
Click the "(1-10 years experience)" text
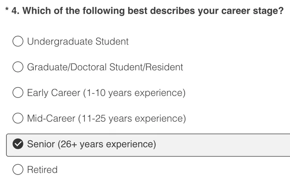(134, 93)
